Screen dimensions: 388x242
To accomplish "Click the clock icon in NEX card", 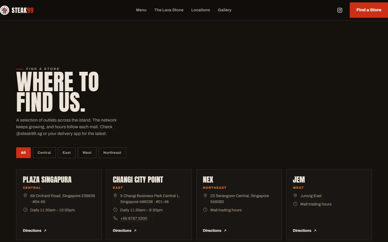I will click(205, 210).
